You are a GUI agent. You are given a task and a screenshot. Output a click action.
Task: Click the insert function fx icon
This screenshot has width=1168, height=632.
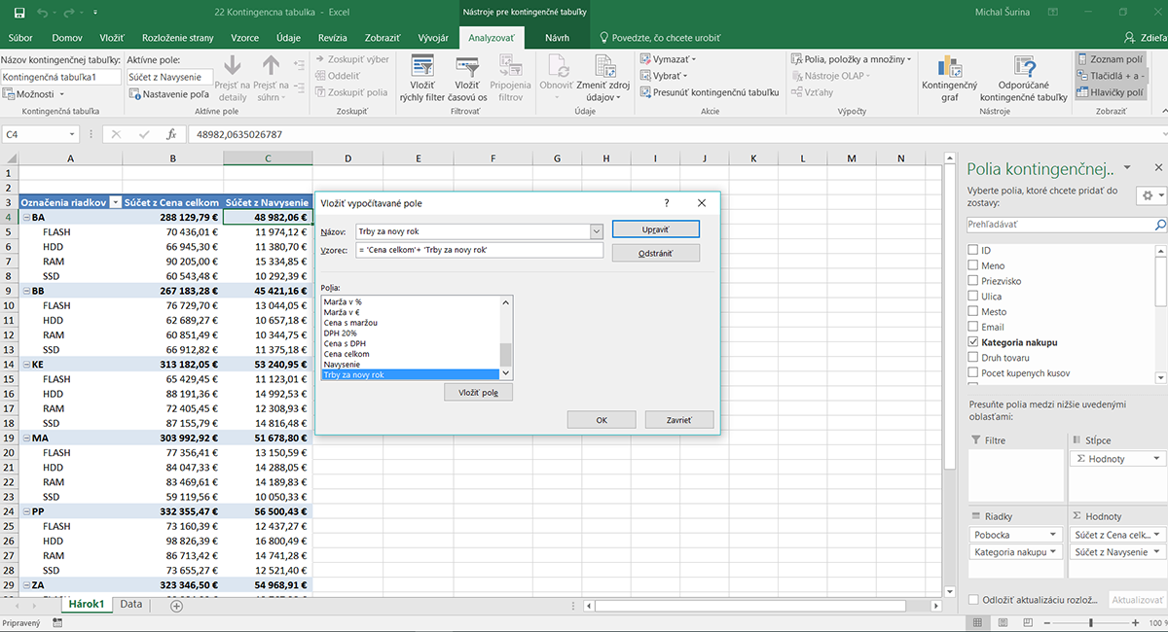tap(171, 134)
